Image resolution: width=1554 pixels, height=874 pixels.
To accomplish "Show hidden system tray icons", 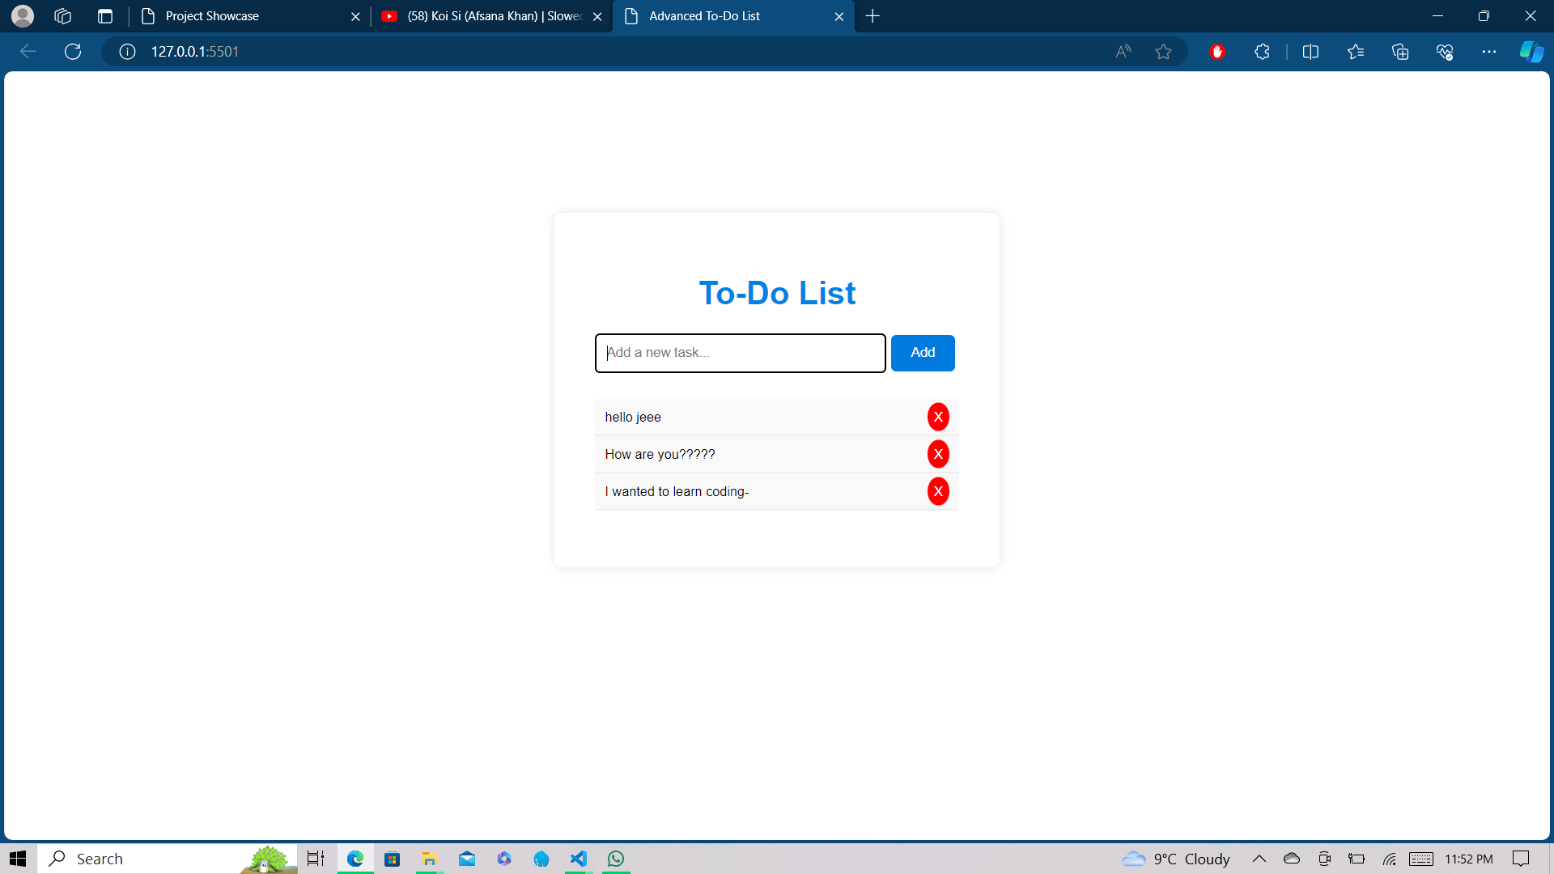I will [x=1259, y=859].
